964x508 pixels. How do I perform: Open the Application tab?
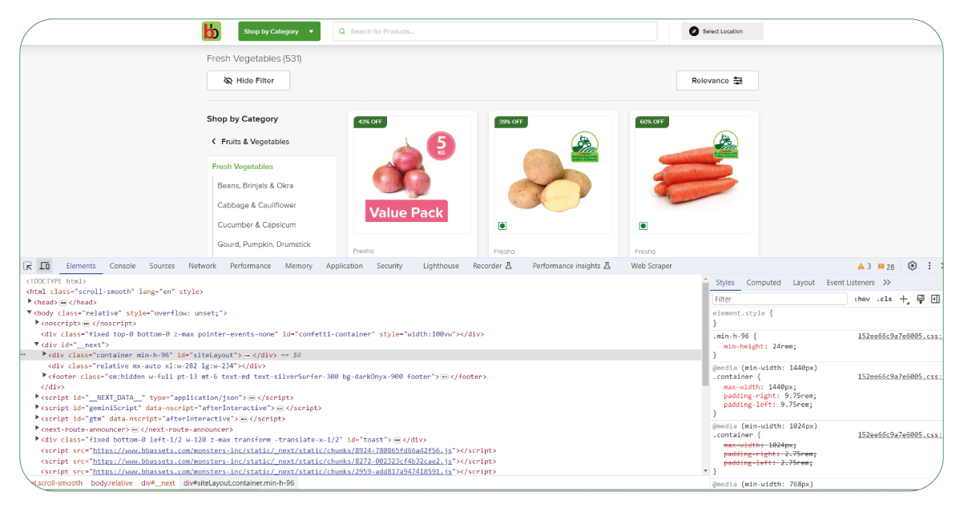point(345,266)
